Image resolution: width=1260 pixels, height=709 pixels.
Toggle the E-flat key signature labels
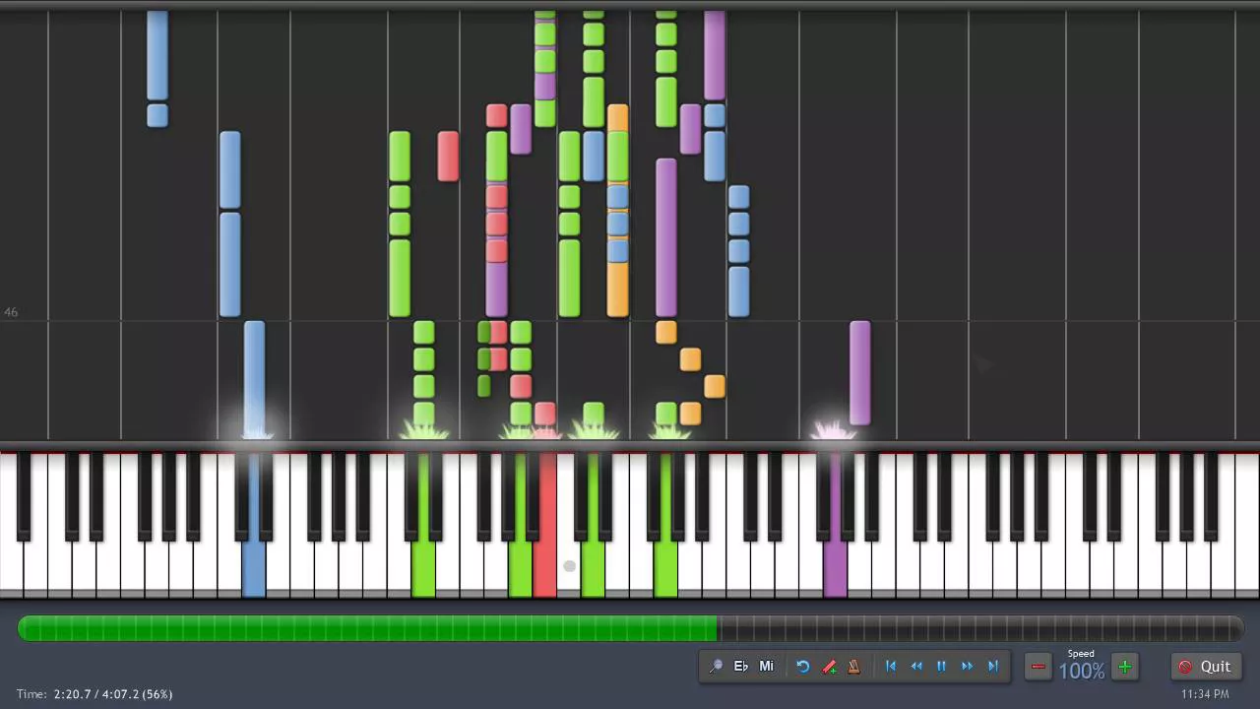(741, 667)
